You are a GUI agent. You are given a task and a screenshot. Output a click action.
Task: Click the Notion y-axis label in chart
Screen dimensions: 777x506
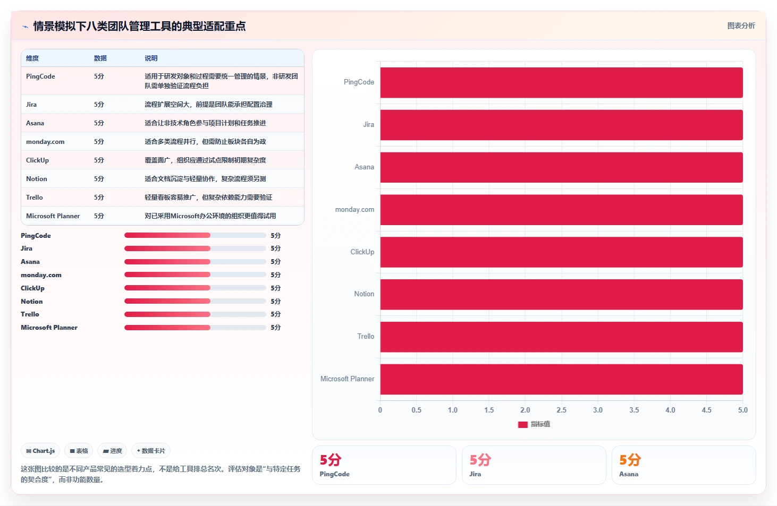click(x=364, y=294)
